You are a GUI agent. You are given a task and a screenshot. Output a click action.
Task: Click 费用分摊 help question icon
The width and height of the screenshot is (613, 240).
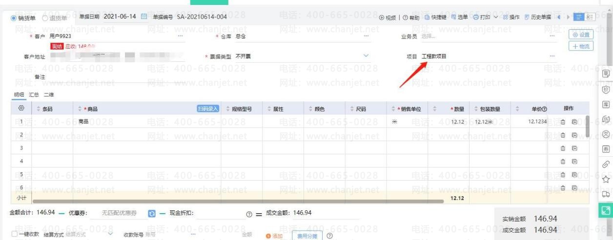330,236
